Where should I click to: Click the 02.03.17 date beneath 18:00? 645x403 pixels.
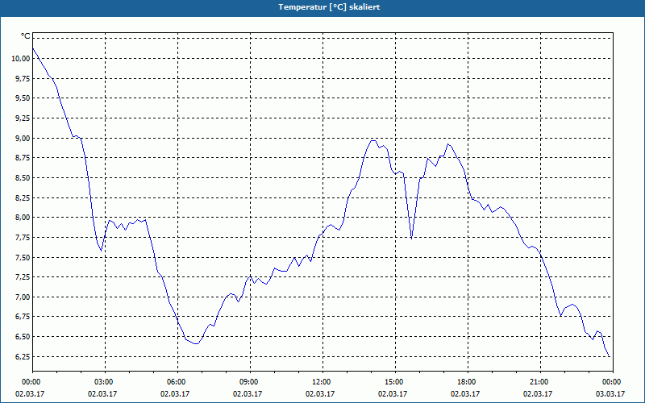click(465, 393)
